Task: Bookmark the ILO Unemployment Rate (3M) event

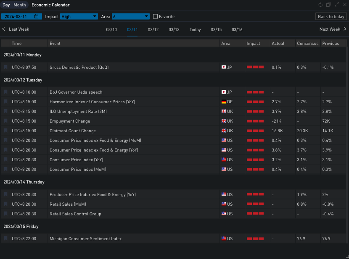Action: [x=6, y=111]
